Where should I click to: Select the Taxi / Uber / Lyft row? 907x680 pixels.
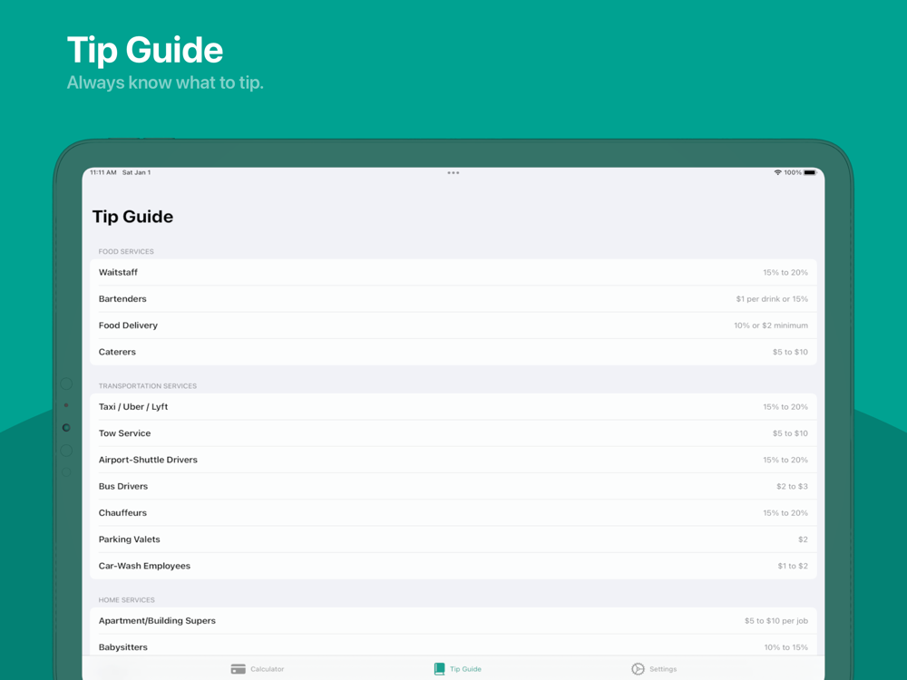click(453, 407)
